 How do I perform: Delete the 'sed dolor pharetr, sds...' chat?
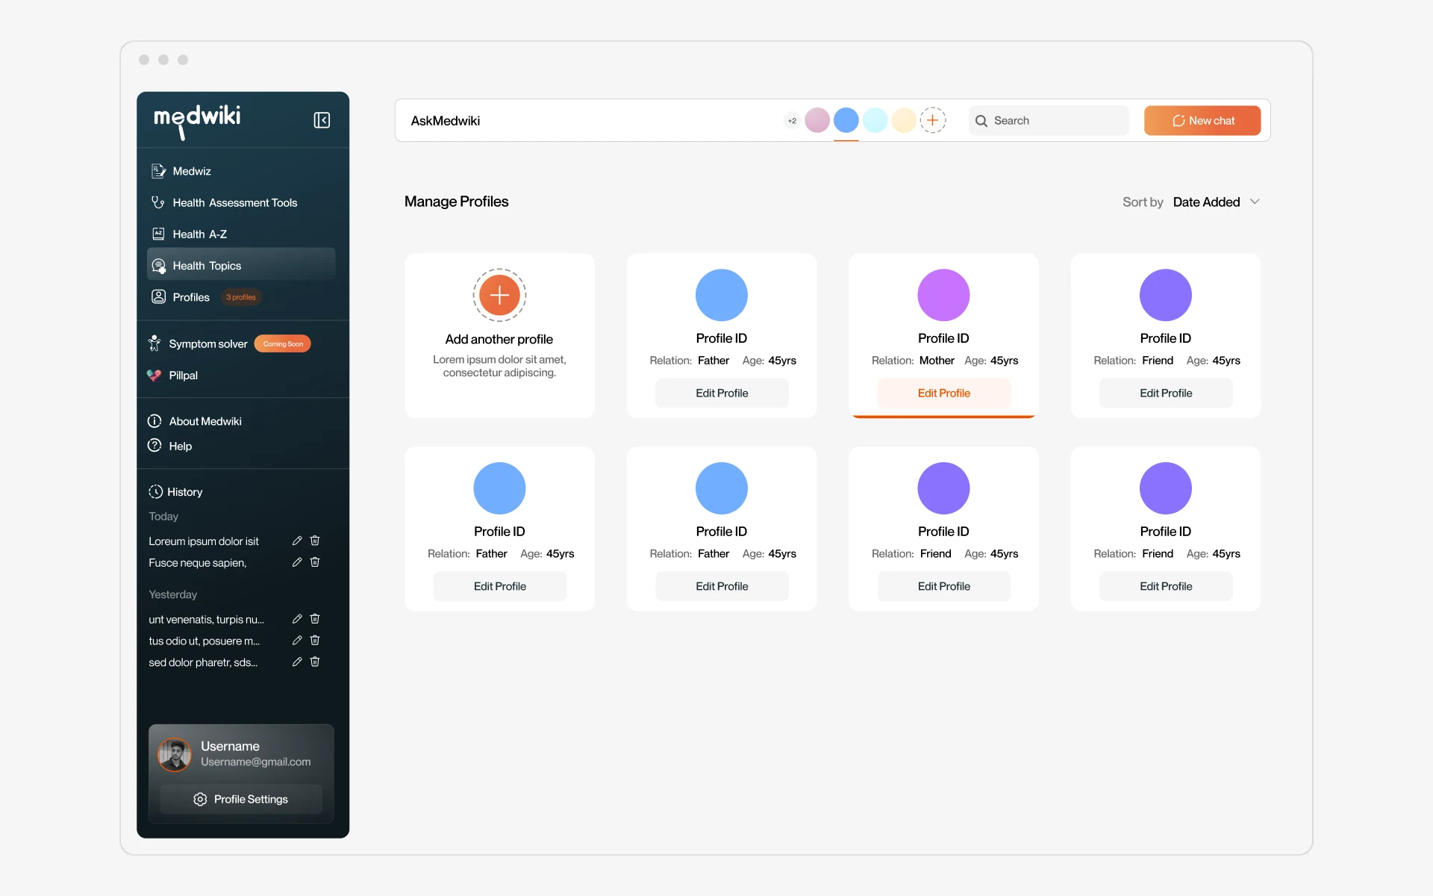(315, 662)
